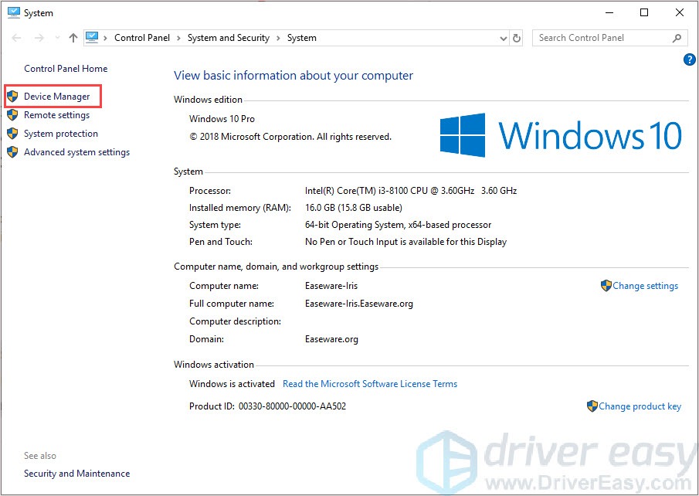This screenshot has width=699, height=496.
Task: Expand chevron after Control Panel breadcrumb
Action: (178, 38)
